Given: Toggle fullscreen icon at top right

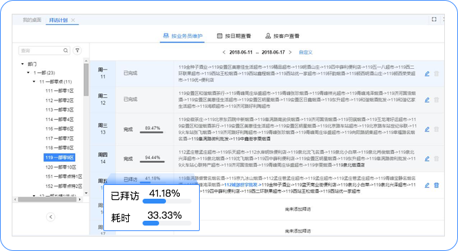Looking at the screenshot, I should tap(434, 19).
